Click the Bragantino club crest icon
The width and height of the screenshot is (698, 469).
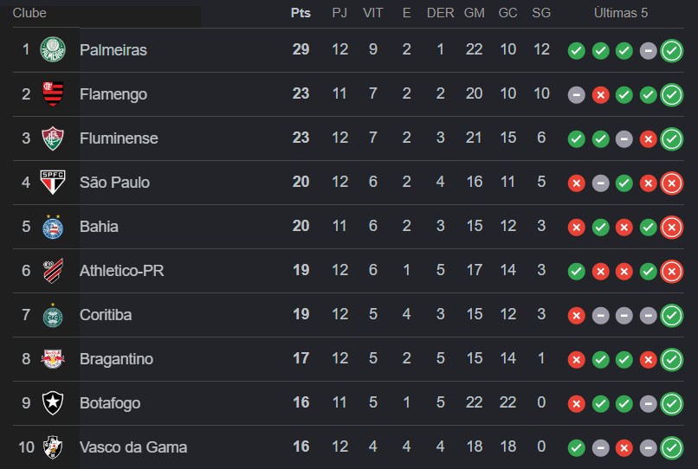pos(53,359)
